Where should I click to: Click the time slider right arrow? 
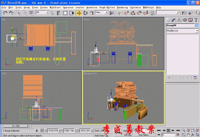[x=29, y=126]
